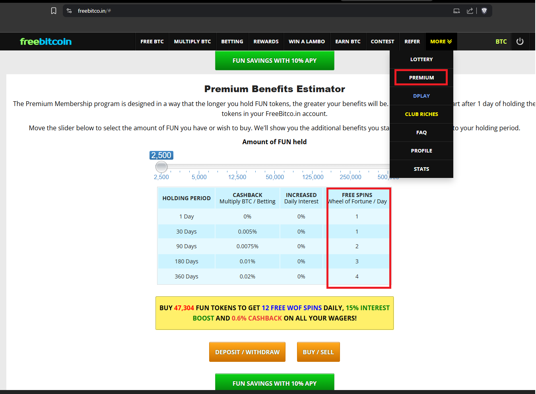Click the 0.005% cashback cell

[x=247, y=232]
